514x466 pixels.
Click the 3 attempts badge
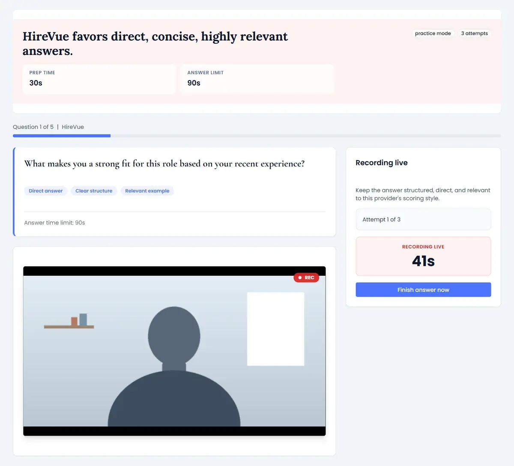pyautogui.click(x=474, y=33)
